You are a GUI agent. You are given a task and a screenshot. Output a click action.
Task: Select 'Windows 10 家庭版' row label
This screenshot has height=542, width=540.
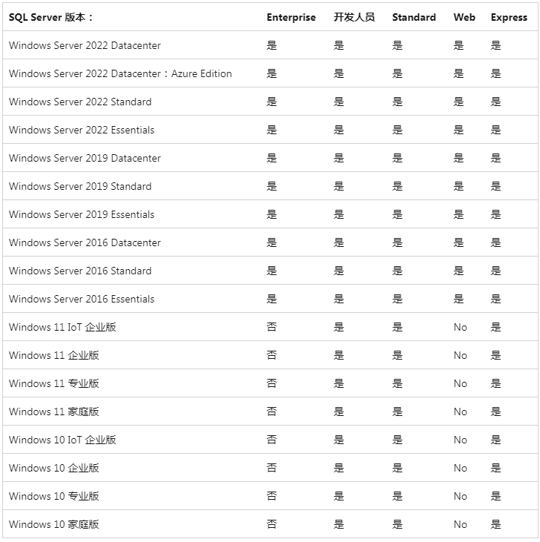(54, 524)
